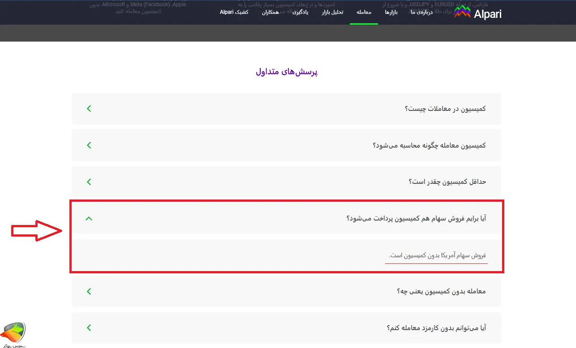Image resolution: width=576 pixels, height=348 pixels.
Task: Click the 'پرسش‌های متداول' section heading
Action: coord(287,72)
